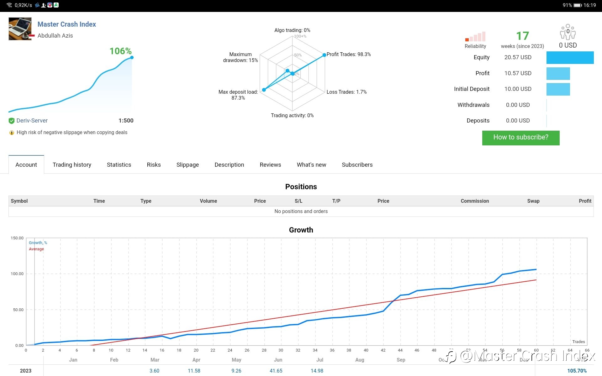
Task: Switch to the Account tab
Action: click(26, 164)
